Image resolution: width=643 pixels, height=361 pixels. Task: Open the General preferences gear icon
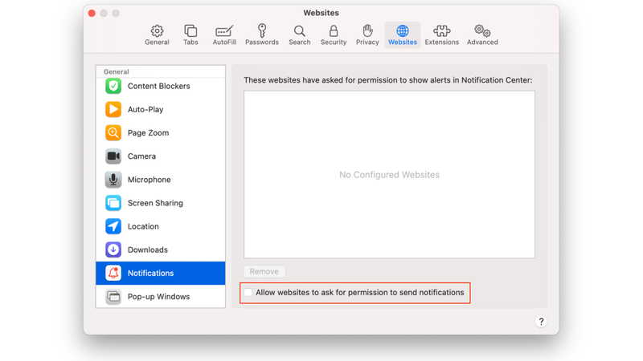point(157,30)
